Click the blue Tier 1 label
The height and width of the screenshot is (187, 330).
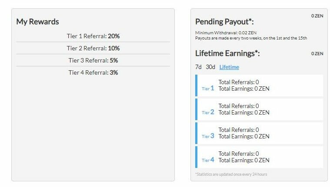click(208, 89)
